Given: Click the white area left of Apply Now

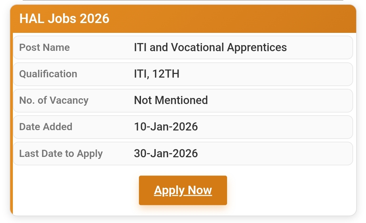Looking at the screenshot, I should click(75, 190).
